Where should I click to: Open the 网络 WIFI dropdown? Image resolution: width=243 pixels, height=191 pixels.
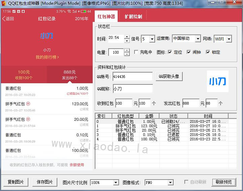(229, 39)
